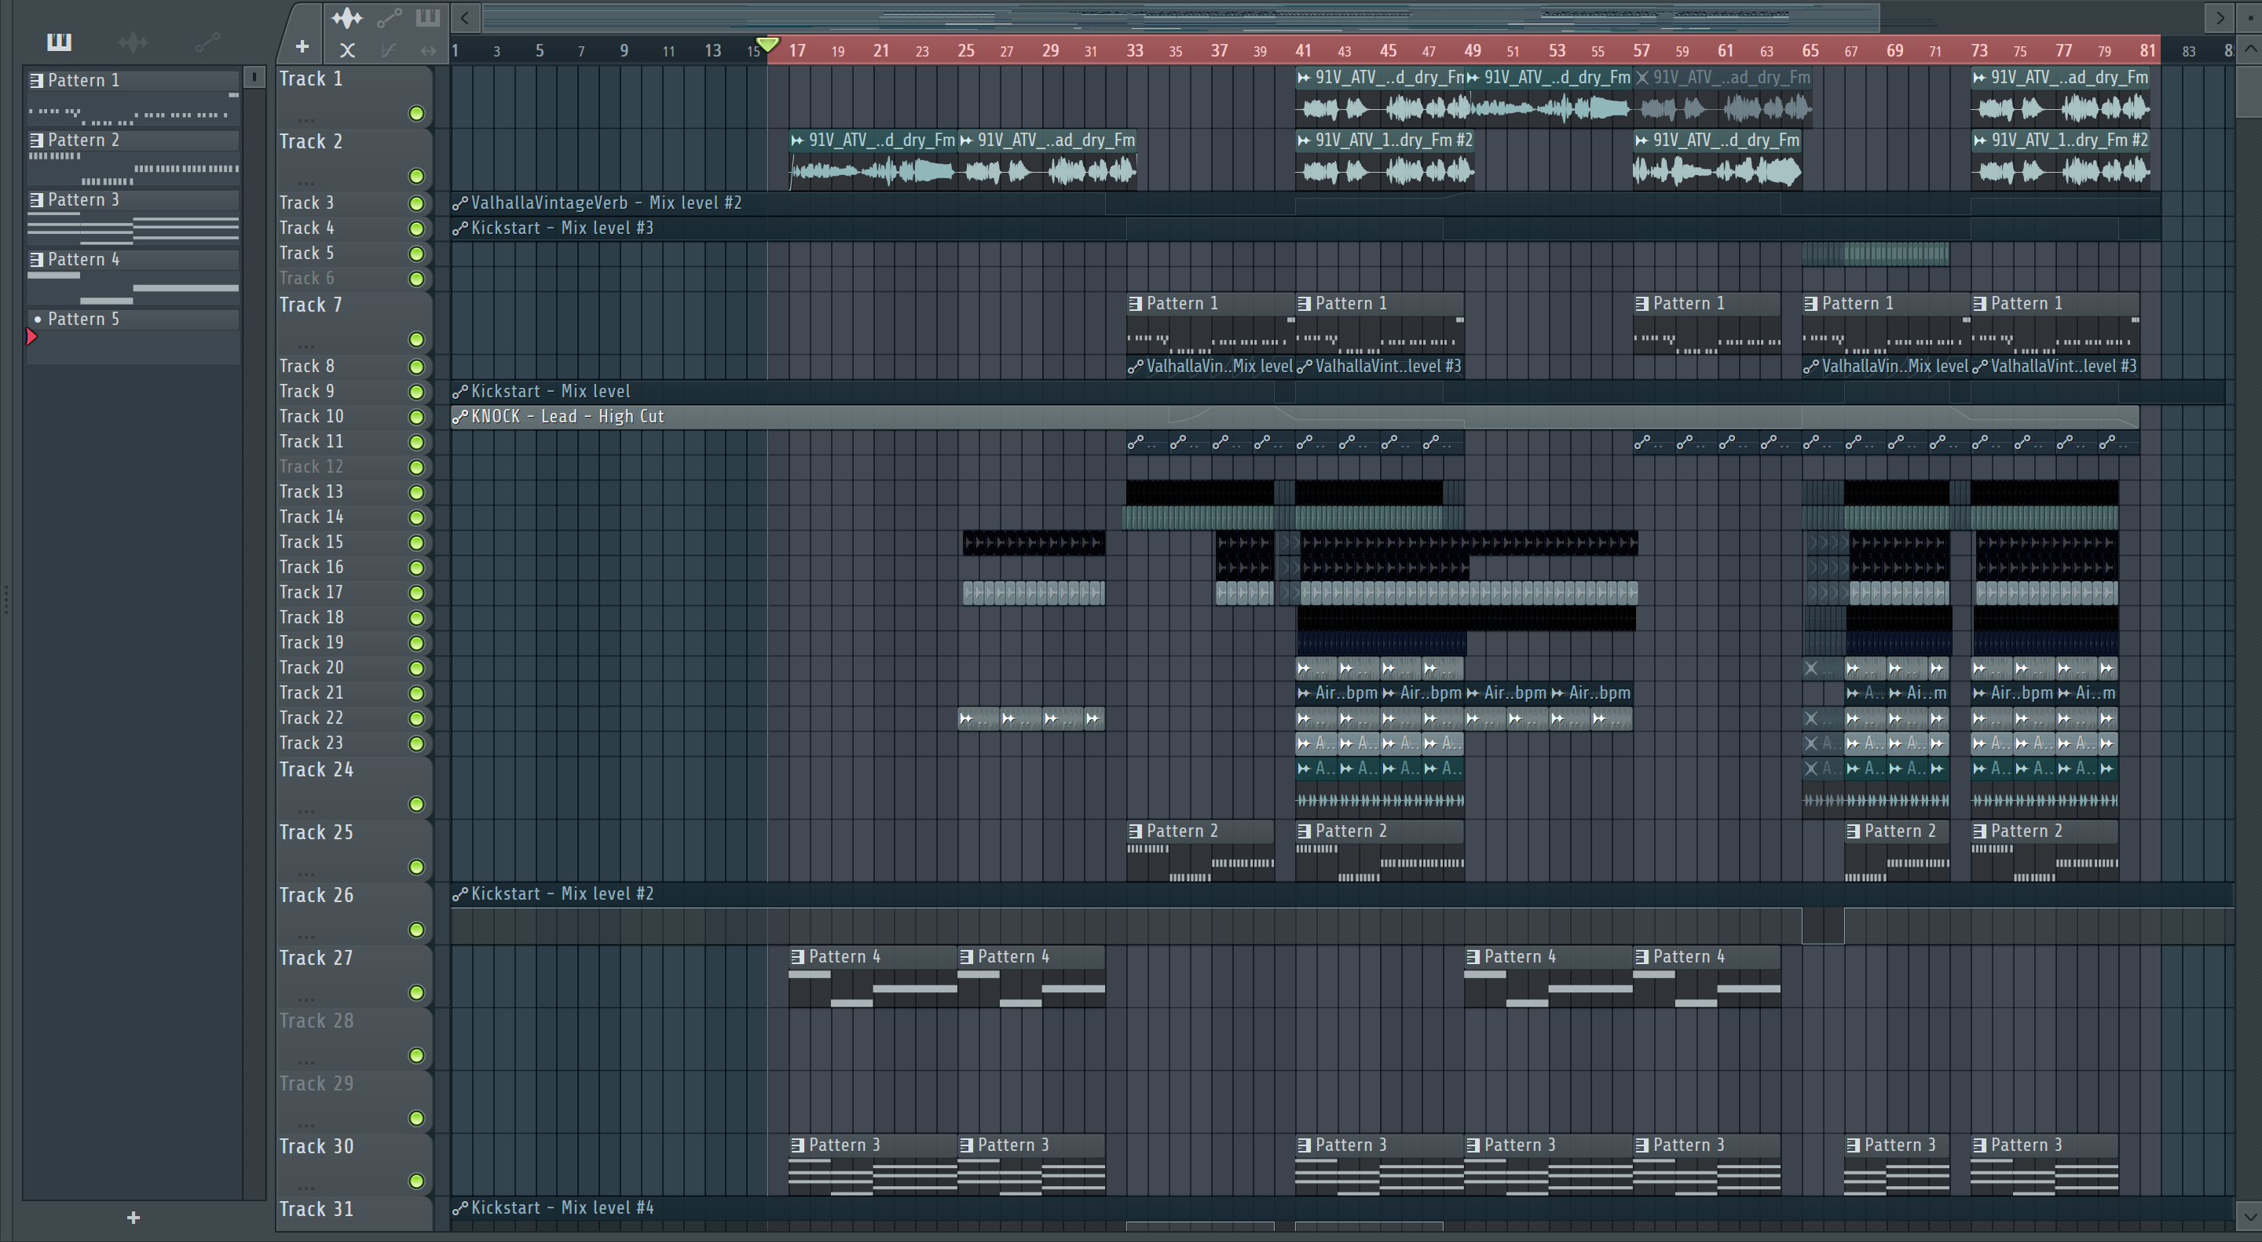This screenshot has height=1242, width=2262.
Task: Select Pattern 2 name in the picker list
Action: tap(82, 141)
